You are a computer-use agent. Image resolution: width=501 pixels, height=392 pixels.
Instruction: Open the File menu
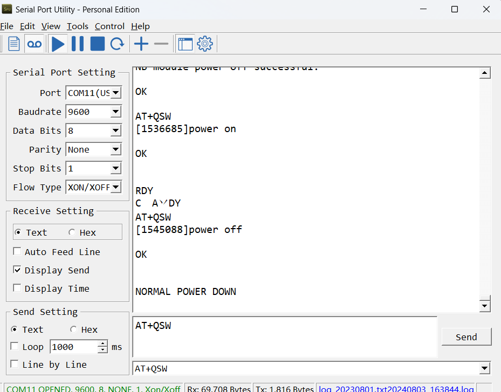[x=6, y=26]
